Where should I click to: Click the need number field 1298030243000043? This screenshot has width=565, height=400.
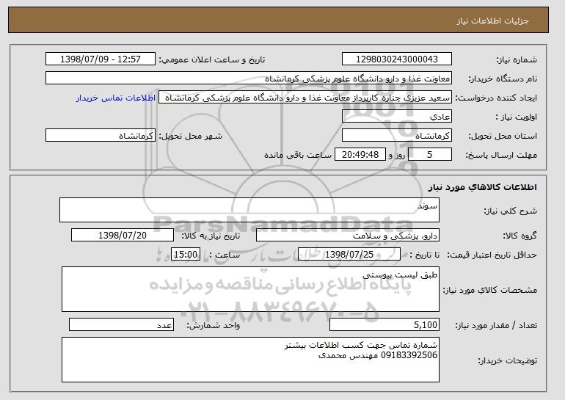pyautogui.click(x=397, y=59)
